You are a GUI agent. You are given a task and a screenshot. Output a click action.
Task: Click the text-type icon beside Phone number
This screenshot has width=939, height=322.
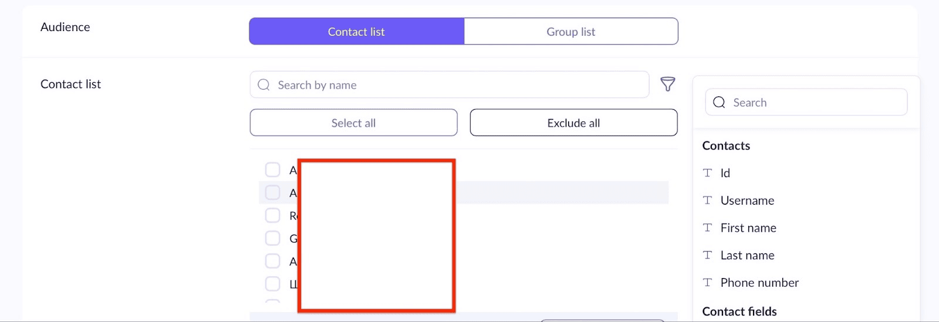(708, 283)
